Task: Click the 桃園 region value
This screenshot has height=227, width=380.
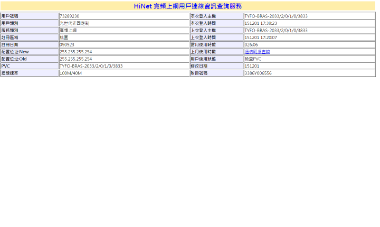Action: pyautogui.click(x=64, y=37)
